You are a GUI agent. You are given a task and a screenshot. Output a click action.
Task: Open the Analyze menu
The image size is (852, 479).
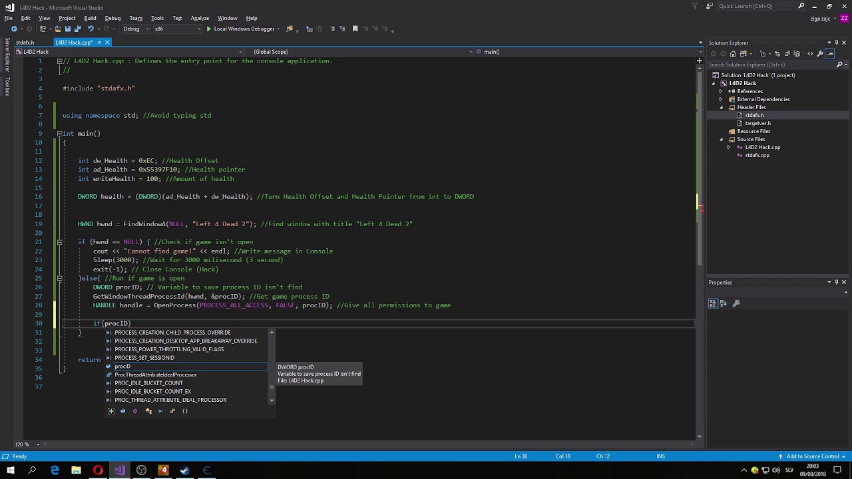tap(200, 18)
